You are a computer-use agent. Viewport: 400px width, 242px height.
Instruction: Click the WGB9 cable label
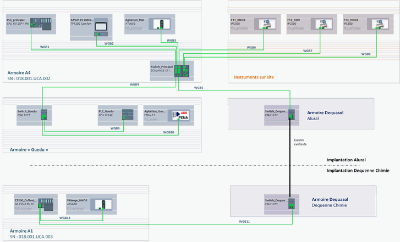pyautogui.click(x=115, y=128)
